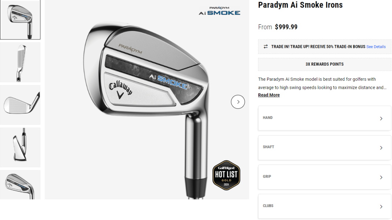Click the next image arrow button
The height and width of the screenshot is (220, 392).
(238, 102)
